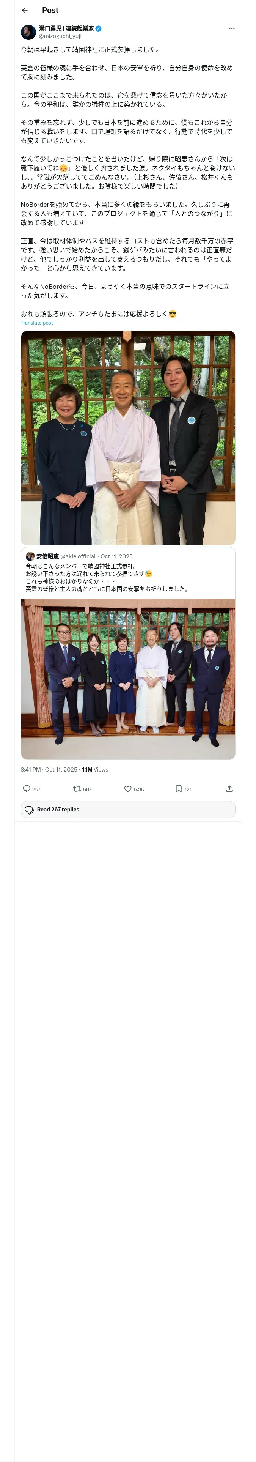
Task: Click the Translate post link
Action: coord(37,323)
